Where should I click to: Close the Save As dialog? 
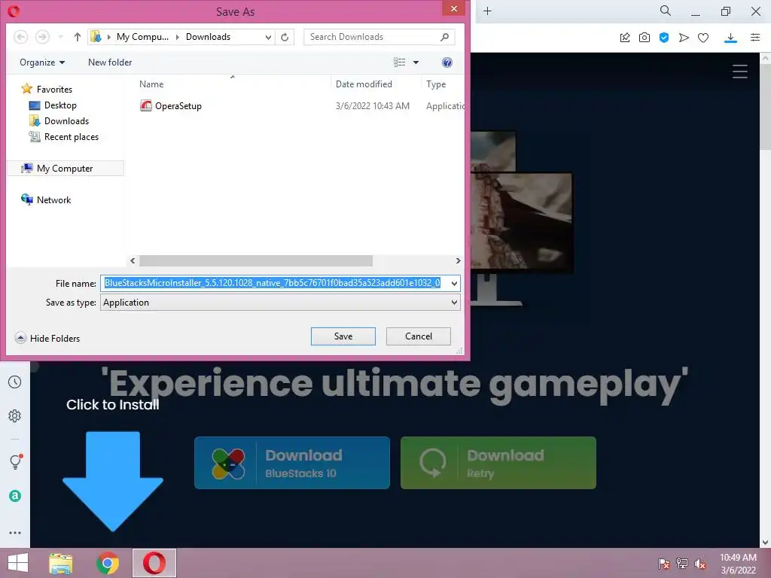point(453,9)
